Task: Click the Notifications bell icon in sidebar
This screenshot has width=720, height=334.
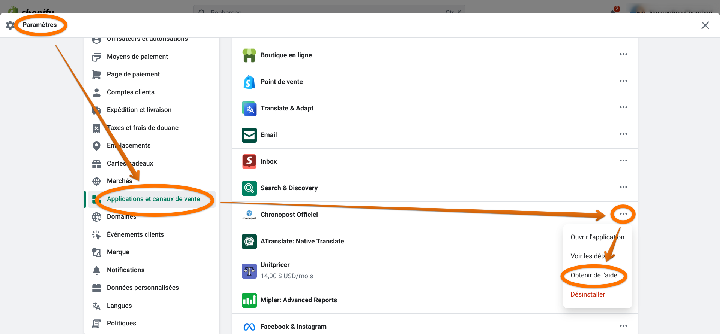Action: click(x=96, y=270)
